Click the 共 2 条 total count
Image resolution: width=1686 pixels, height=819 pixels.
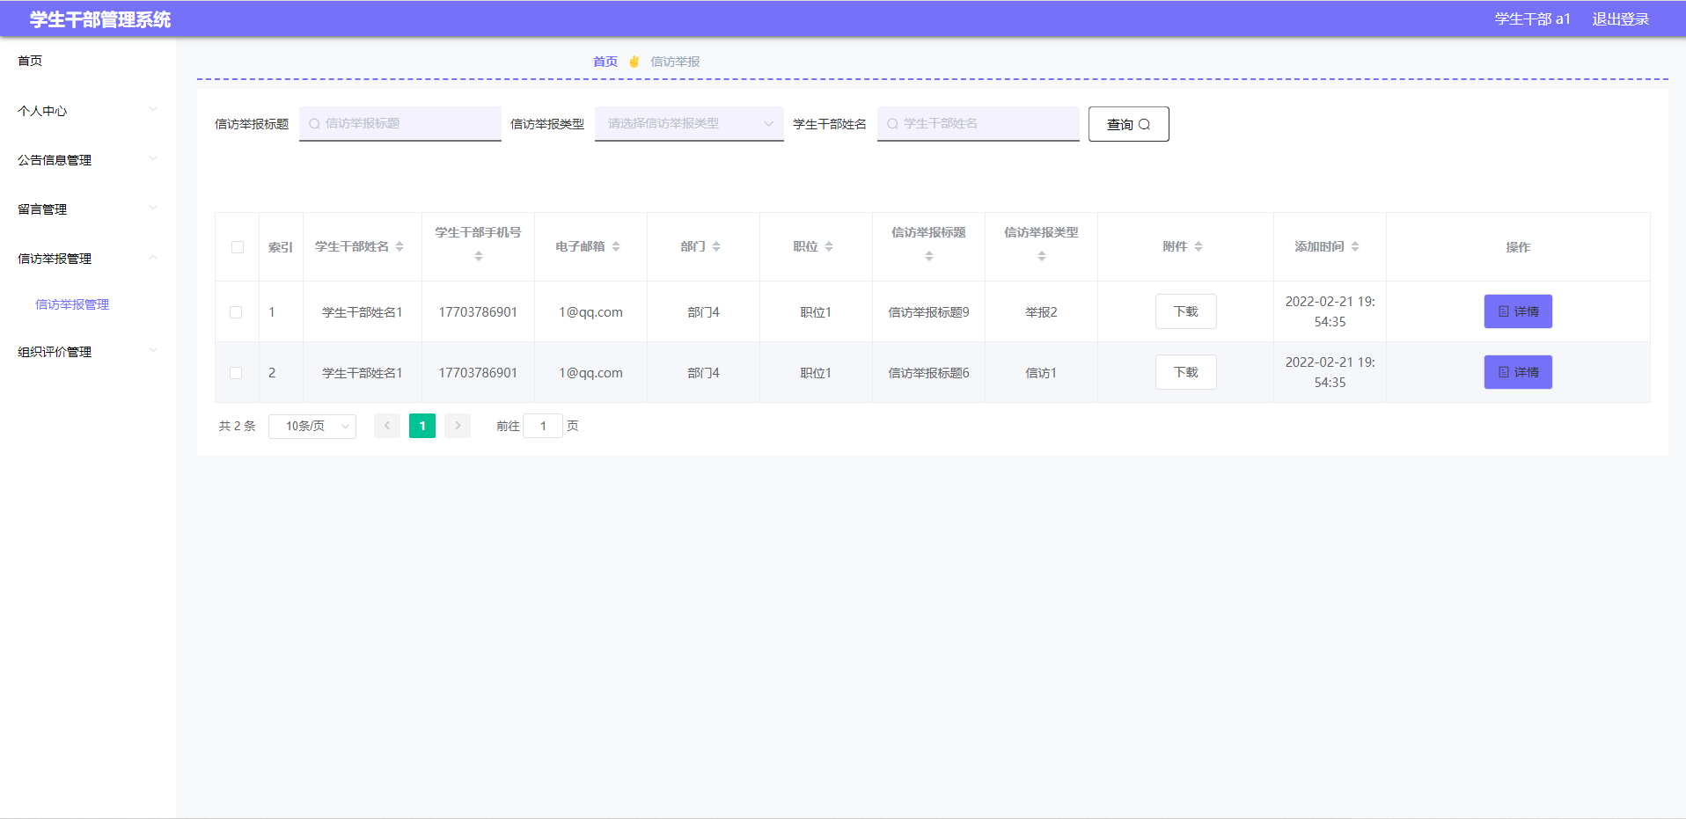(238, 426)
